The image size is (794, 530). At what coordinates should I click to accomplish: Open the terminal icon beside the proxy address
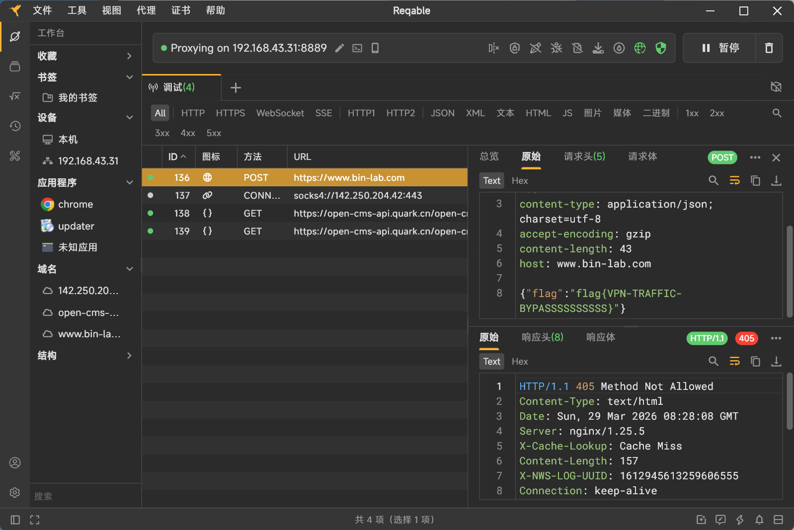(357, 48)
